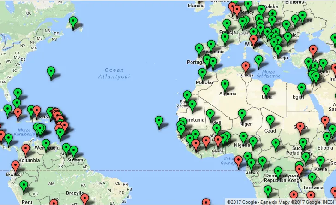Click the green marker on Cape Verde

[x=159, y=122]
